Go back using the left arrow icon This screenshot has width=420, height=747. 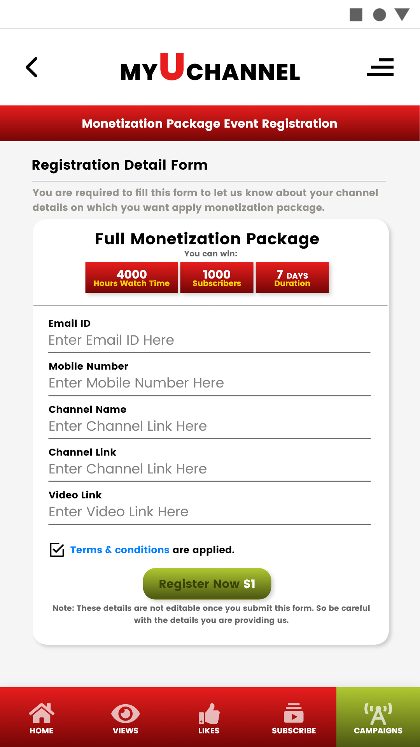31,67
